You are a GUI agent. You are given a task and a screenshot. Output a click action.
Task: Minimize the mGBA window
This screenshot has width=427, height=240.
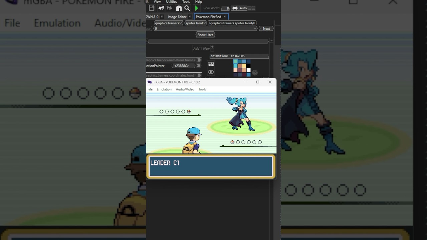coord(245,82)
